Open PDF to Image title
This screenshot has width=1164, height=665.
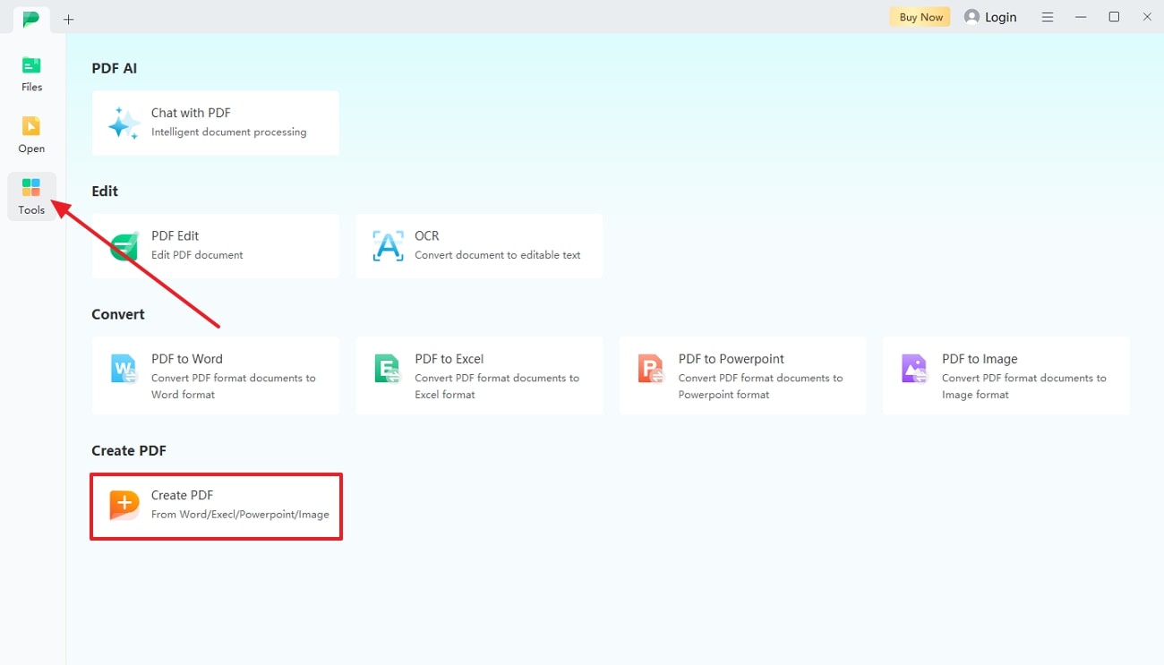point(980,359)
